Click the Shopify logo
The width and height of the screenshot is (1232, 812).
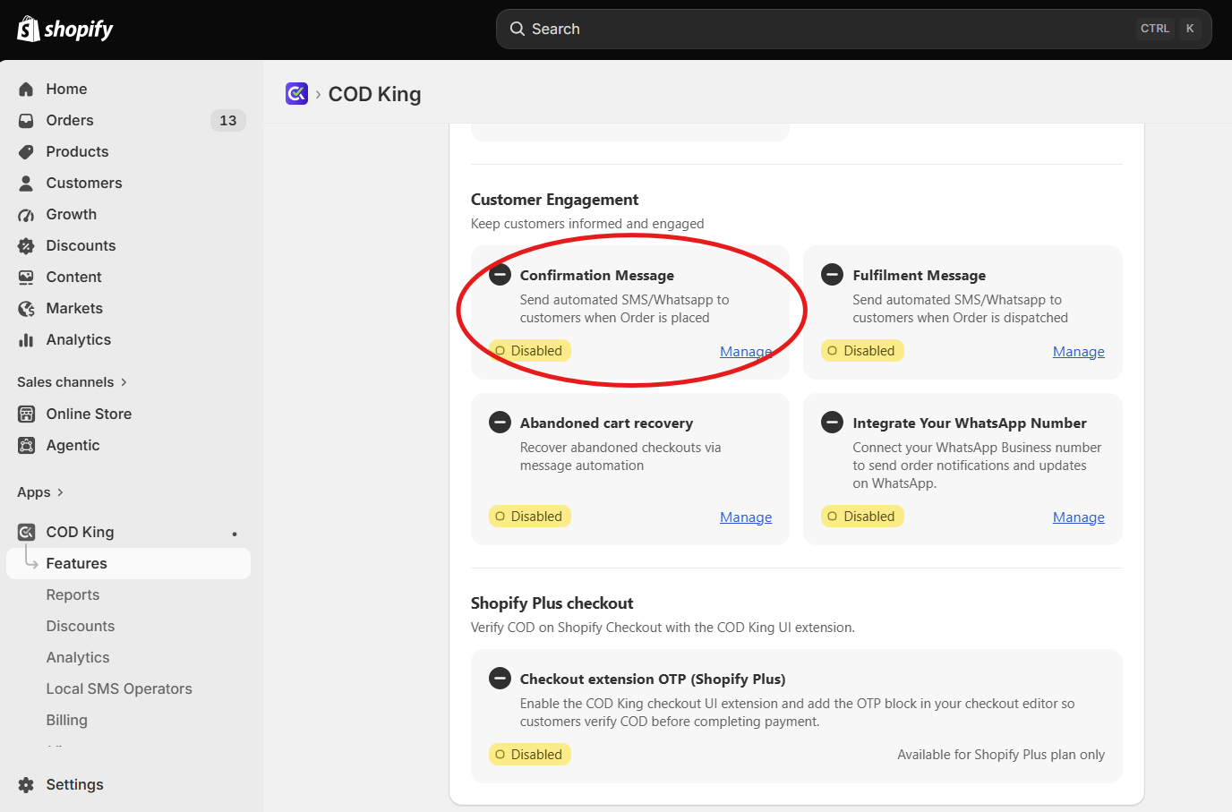click(65, 30)
